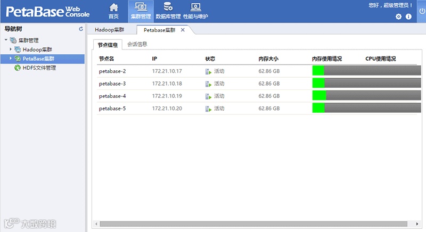
Task: Click IP address 172.21.10.19
Action: pyautogui.click(x=167, y=96)
